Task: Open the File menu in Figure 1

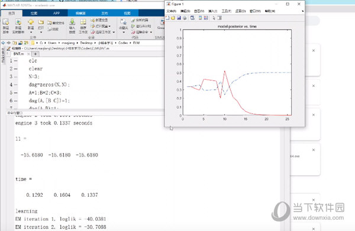Action: [x=171, y=11]
